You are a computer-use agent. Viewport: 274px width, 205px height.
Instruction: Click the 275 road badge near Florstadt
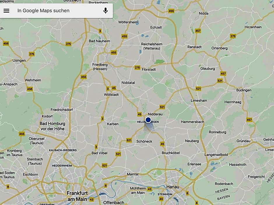click(x=137, y=67)
